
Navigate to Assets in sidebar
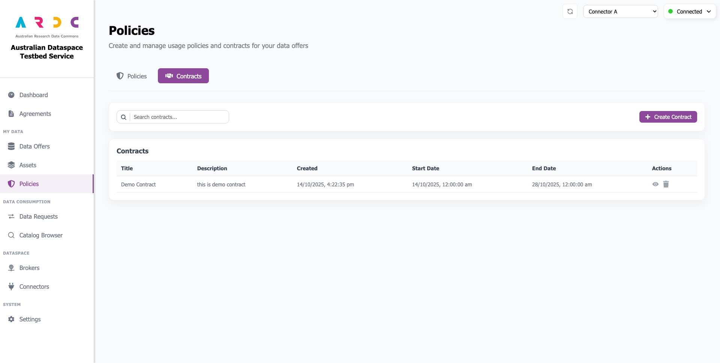click(x=47, y=165)
